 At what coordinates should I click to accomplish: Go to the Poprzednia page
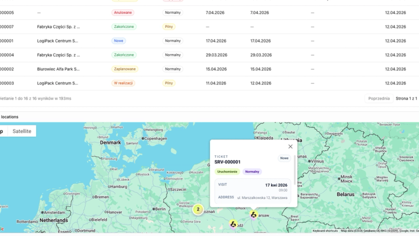pyautogui.click(x=379, y=99)
